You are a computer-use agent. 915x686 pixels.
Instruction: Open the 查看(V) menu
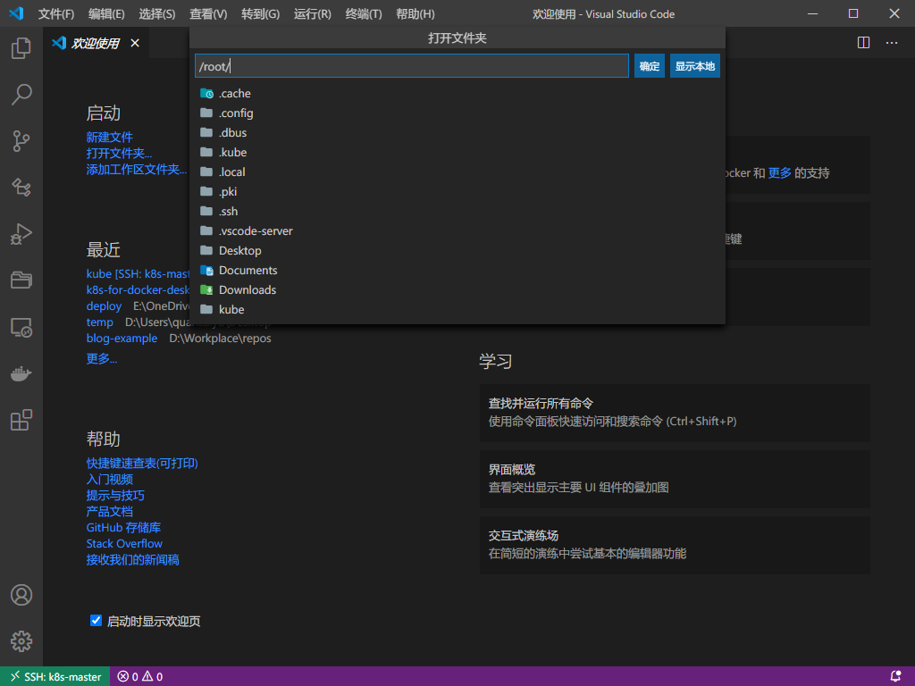click(x=208, y=14)
